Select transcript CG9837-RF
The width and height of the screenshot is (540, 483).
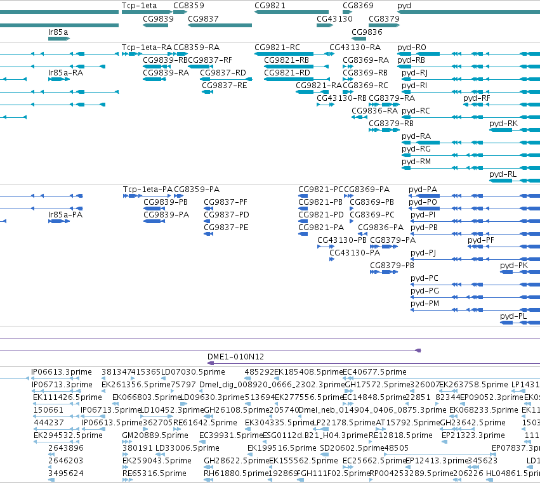pos(210,60)
